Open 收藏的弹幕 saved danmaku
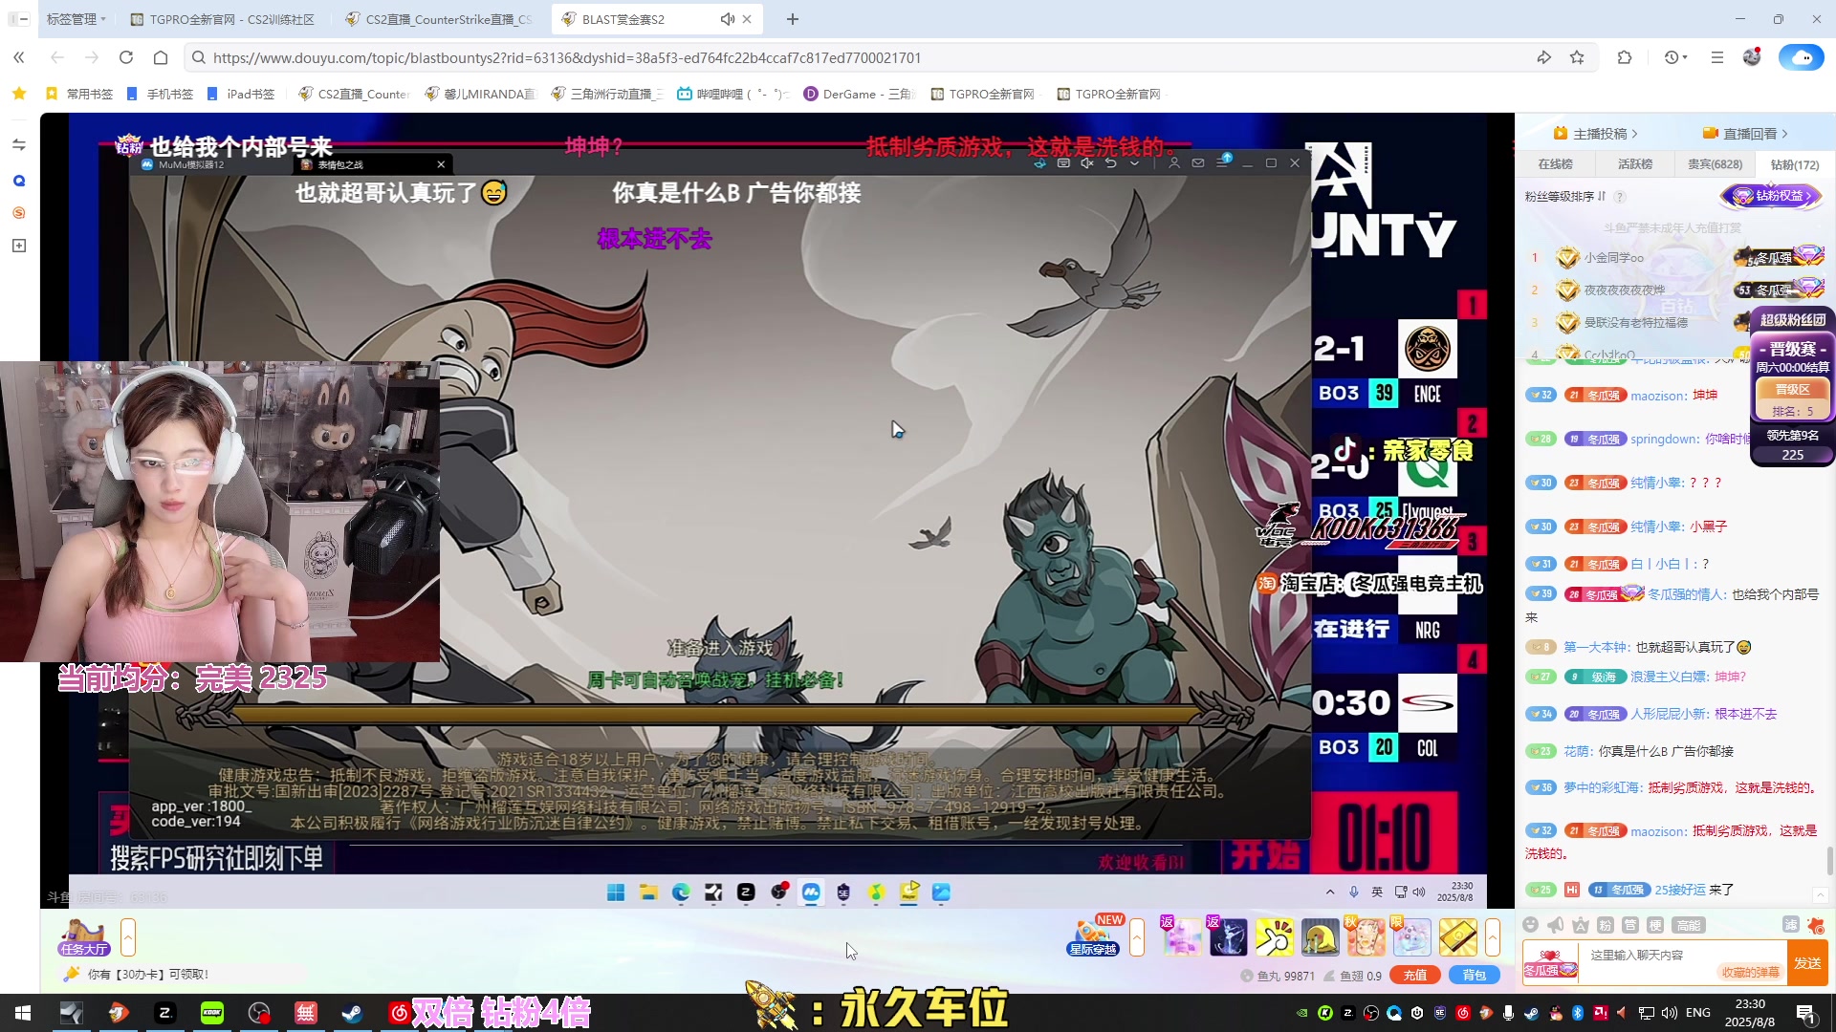The height and width of the screenshot is (1032, 1836). pos(1750,973)
